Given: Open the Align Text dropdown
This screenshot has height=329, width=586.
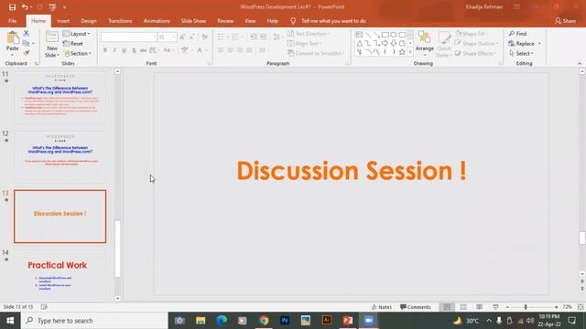Looking at the screenshot, I should [305, 44].
